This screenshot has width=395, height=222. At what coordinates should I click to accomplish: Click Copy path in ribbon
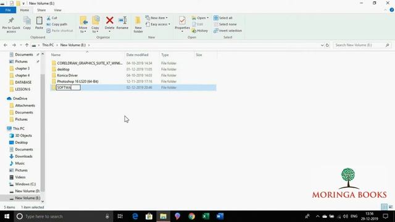click(x=57, y=24)
